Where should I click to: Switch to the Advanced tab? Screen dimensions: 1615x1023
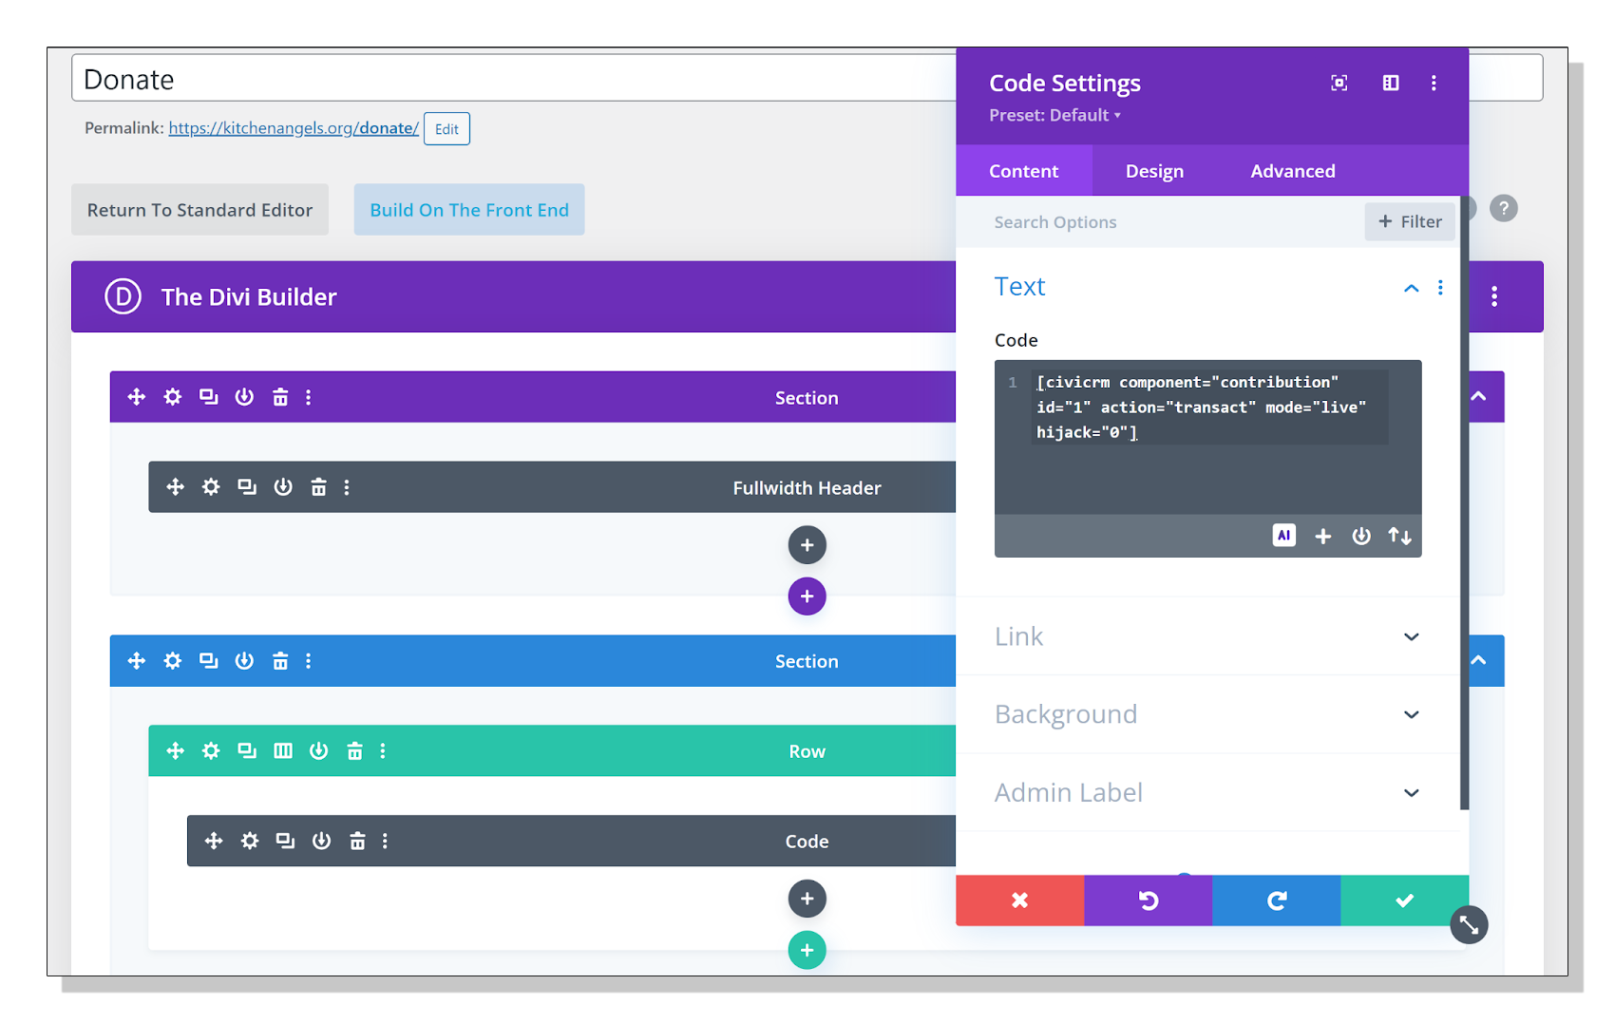tap(1292, 171)
